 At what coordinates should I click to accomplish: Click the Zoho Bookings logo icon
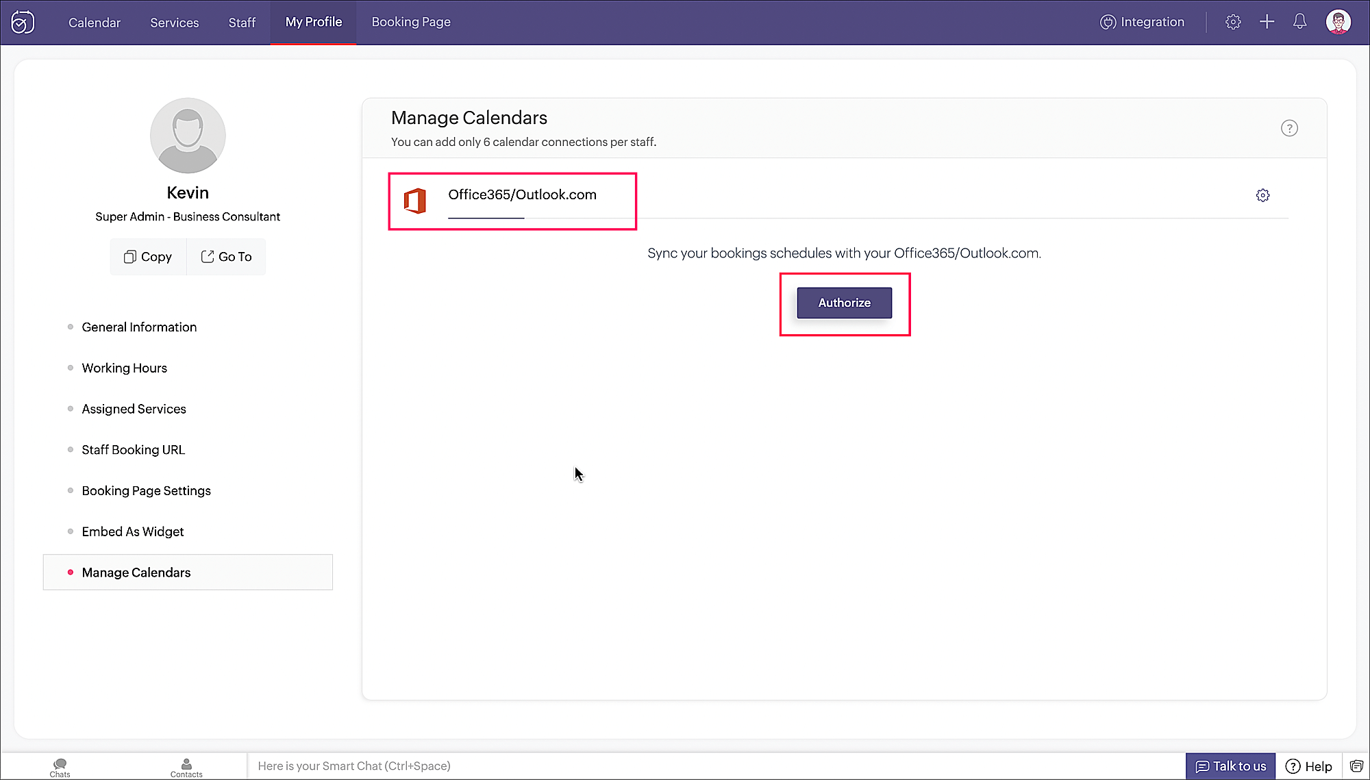[x=23, y=22]
